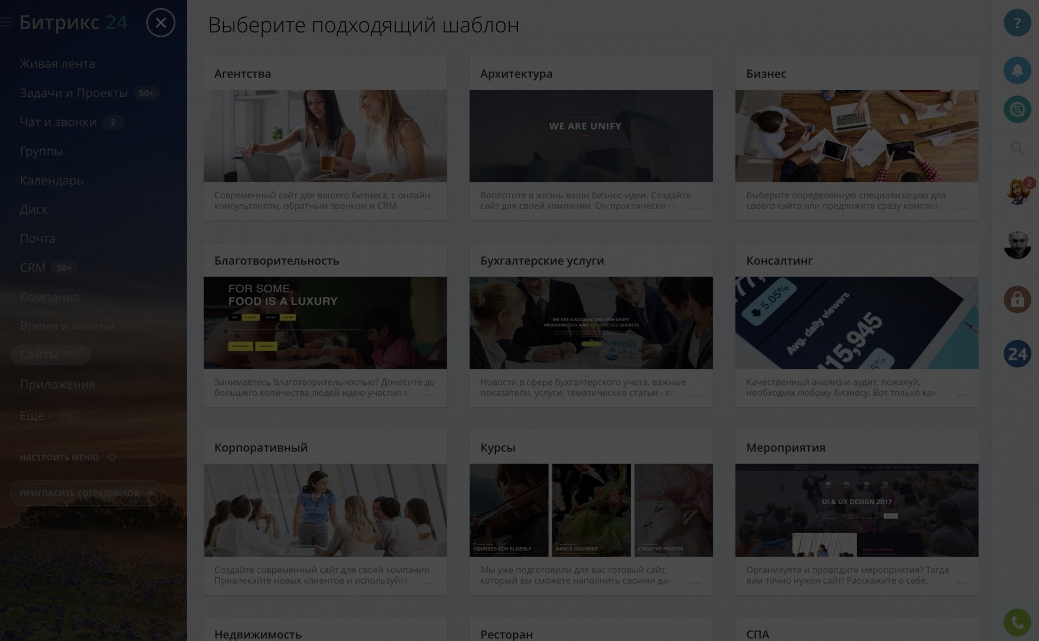Open the female avatar contact with badge
The height and width of the screenshot is (641, 1039).
(1017, 191)
